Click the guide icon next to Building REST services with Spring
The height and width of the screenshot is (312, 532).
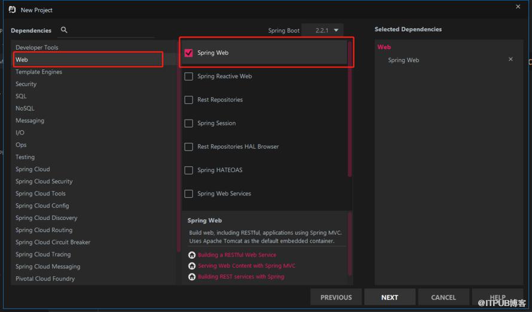(192, 277)
